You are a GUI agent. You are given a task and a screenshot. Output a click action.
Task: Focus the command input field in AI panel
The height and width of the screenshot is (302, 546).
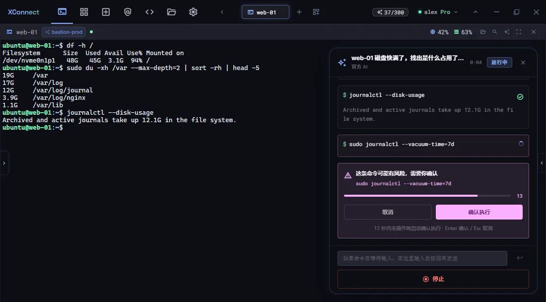(x=422, y=258)
